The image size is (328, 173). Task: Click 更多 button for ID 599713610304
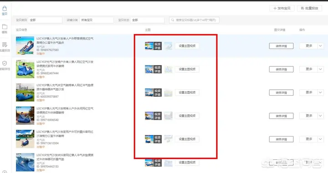click(x=309, y=139)
